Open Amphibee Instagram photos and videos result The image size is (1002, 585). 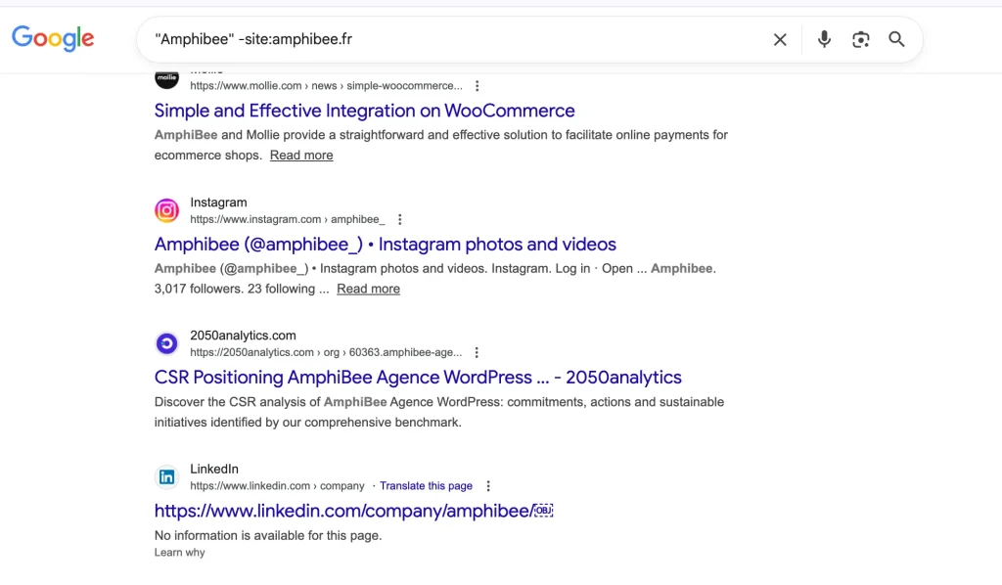(x=385, y=244)
